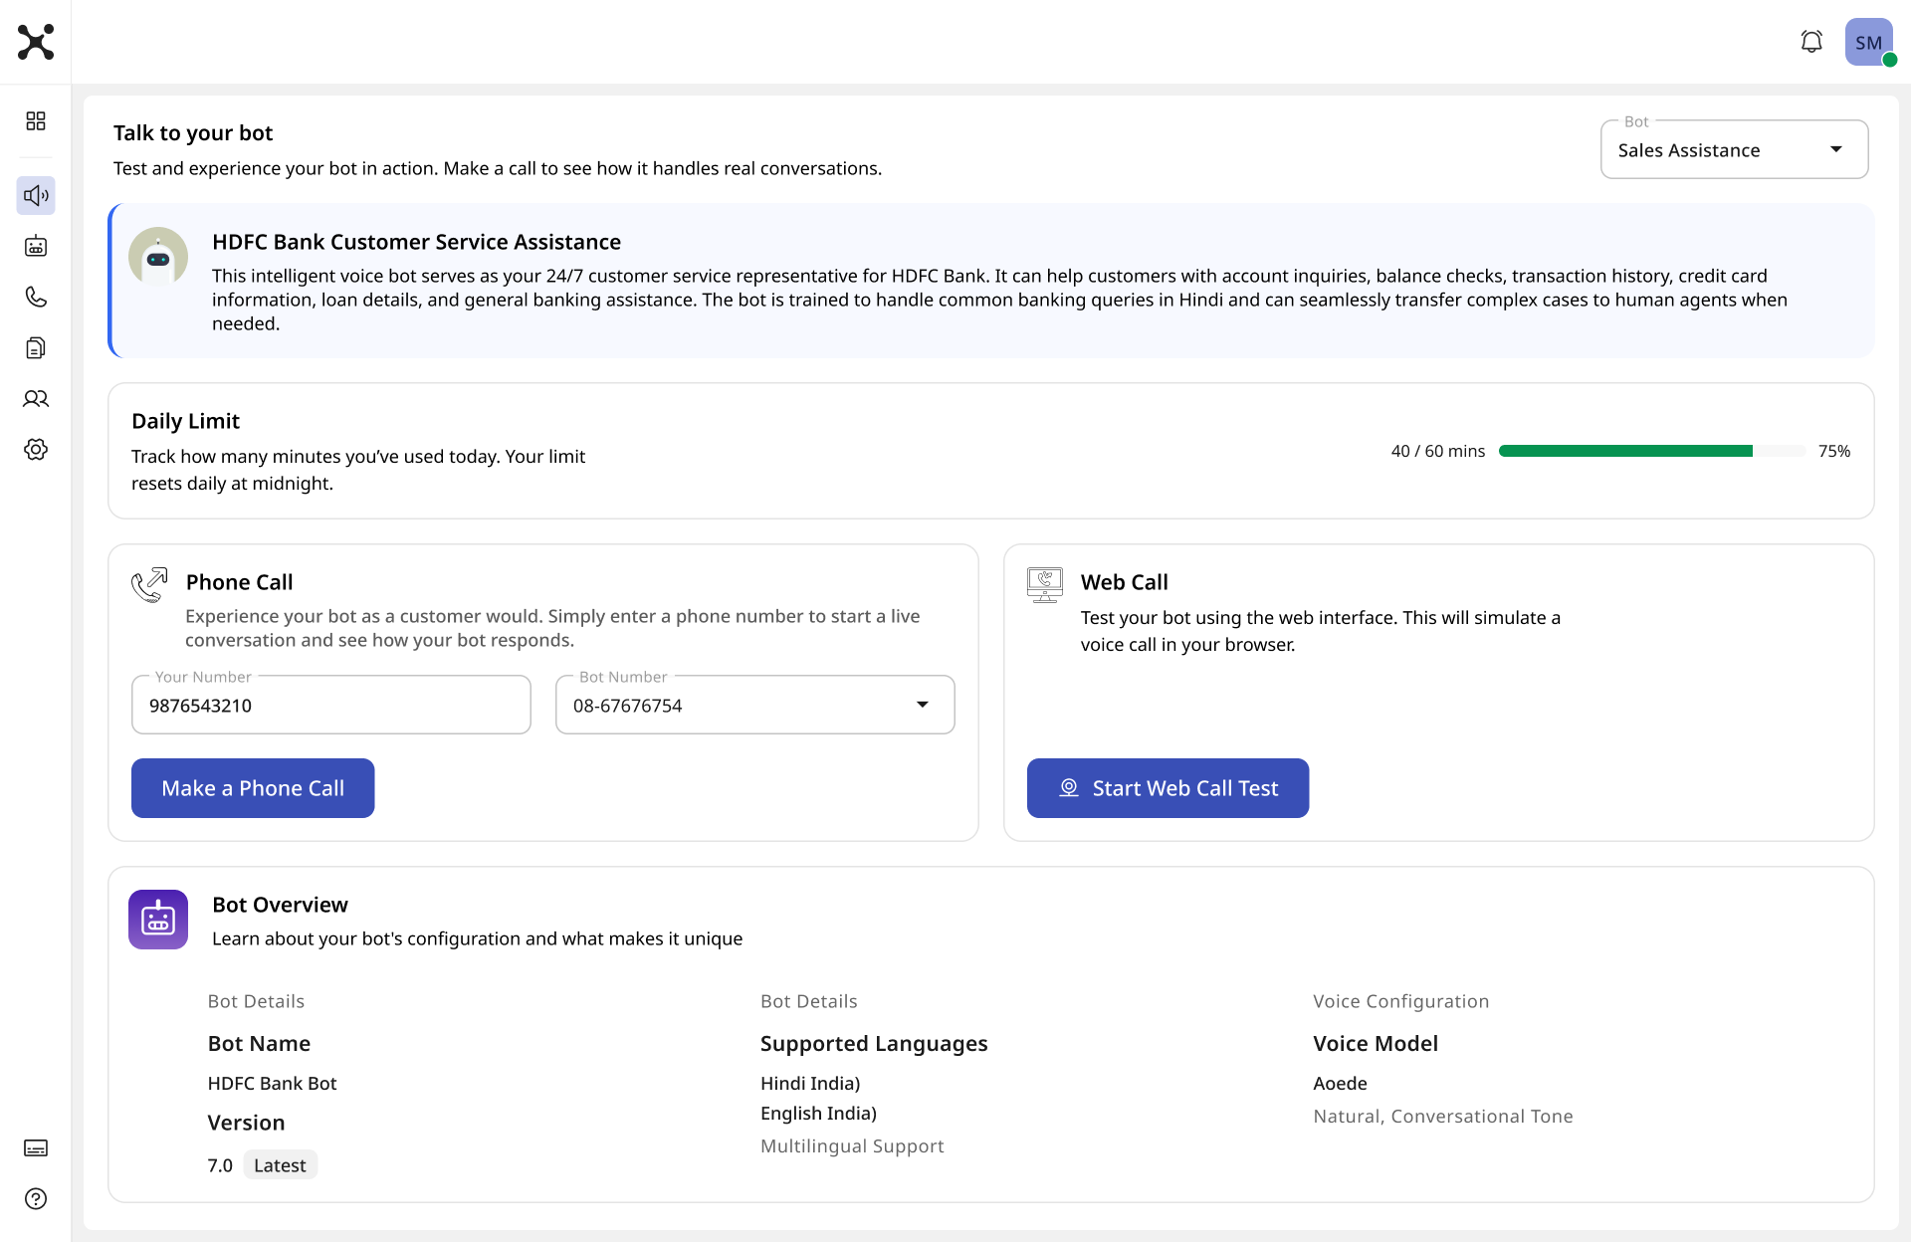The height and width of the screenshot is (1242, 1911).
Task: Click the 75% usage label
Action: pos(1834,451)
